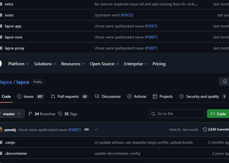Click the search magnifier icon
Screen dimensions: 229x163
point(153,114)
